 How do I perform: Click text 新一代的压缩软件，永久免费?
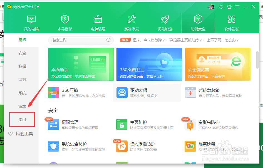pos(84,96)
